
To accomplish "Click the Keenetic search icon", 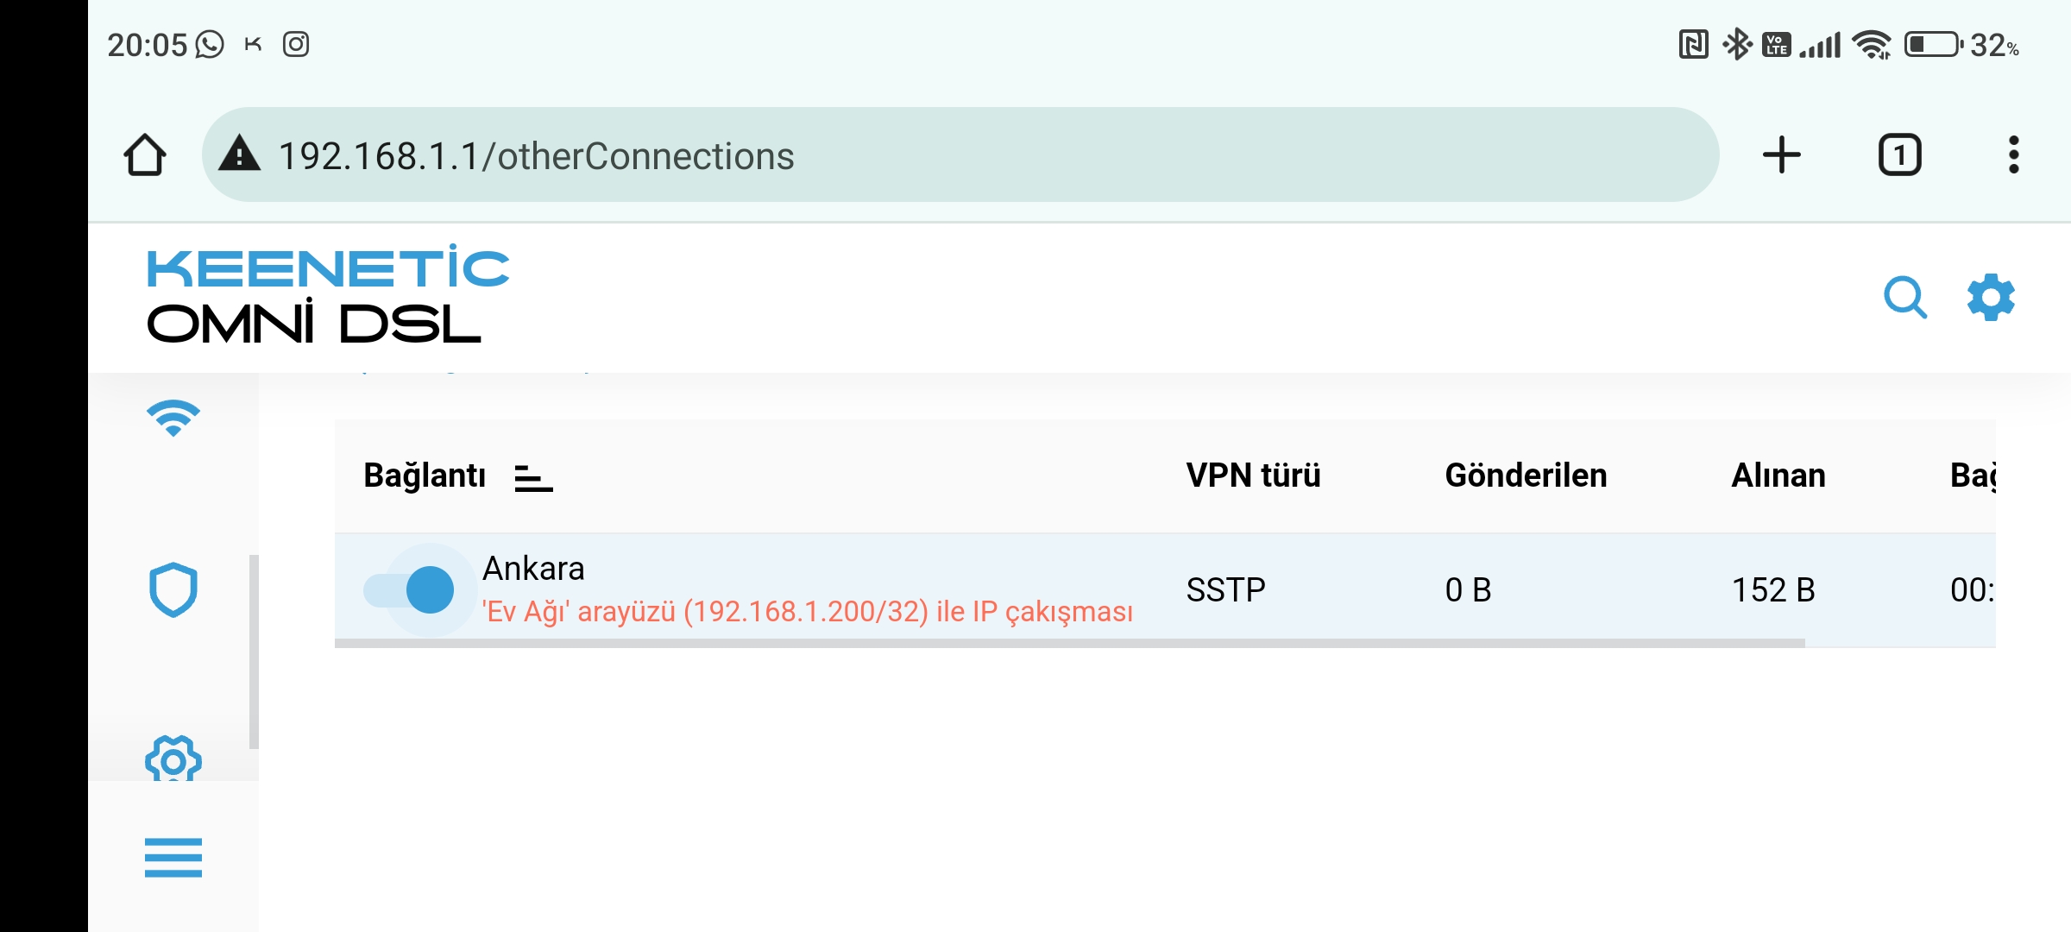I will [x=1905, y=298].
